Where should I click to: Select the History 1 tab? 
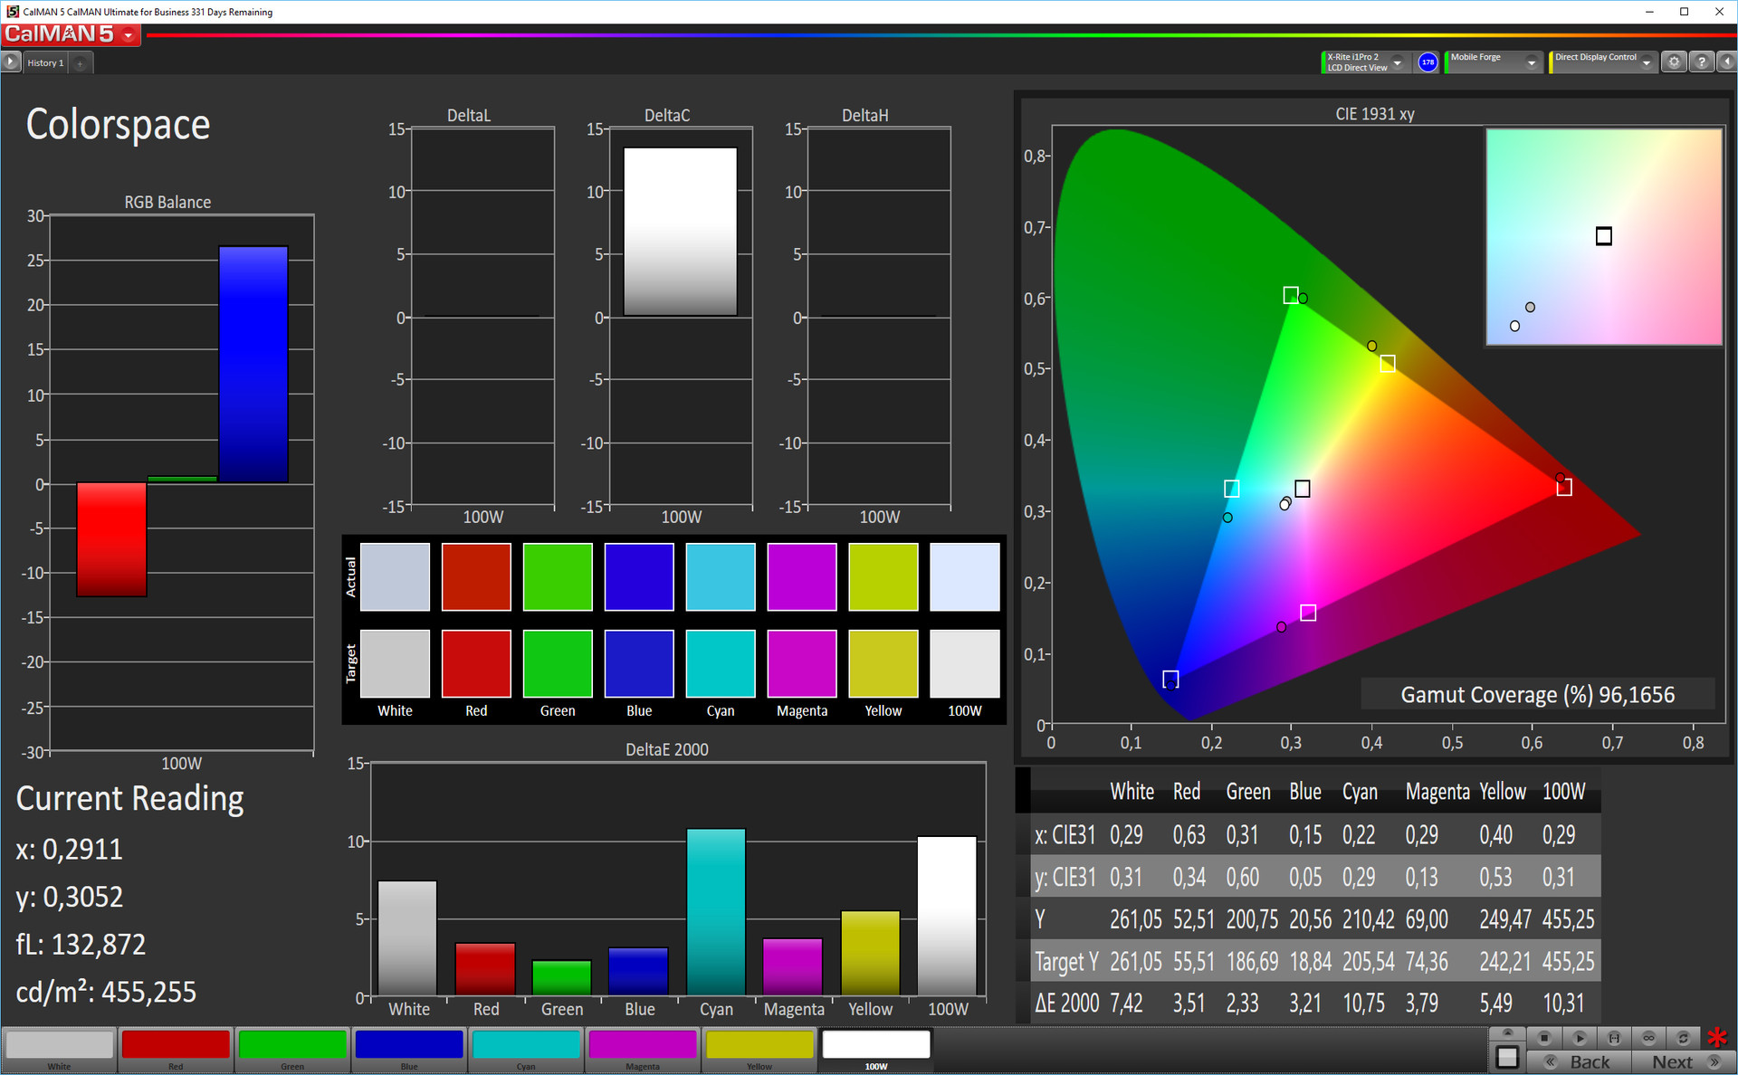(x=45, y=62)
